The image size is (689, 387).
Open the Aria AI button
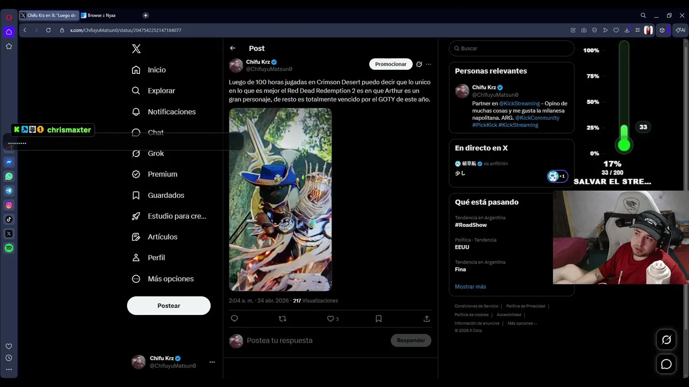680,30
